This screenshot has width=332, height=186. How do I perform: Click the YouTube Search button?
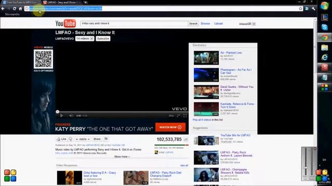pos(193,23)
